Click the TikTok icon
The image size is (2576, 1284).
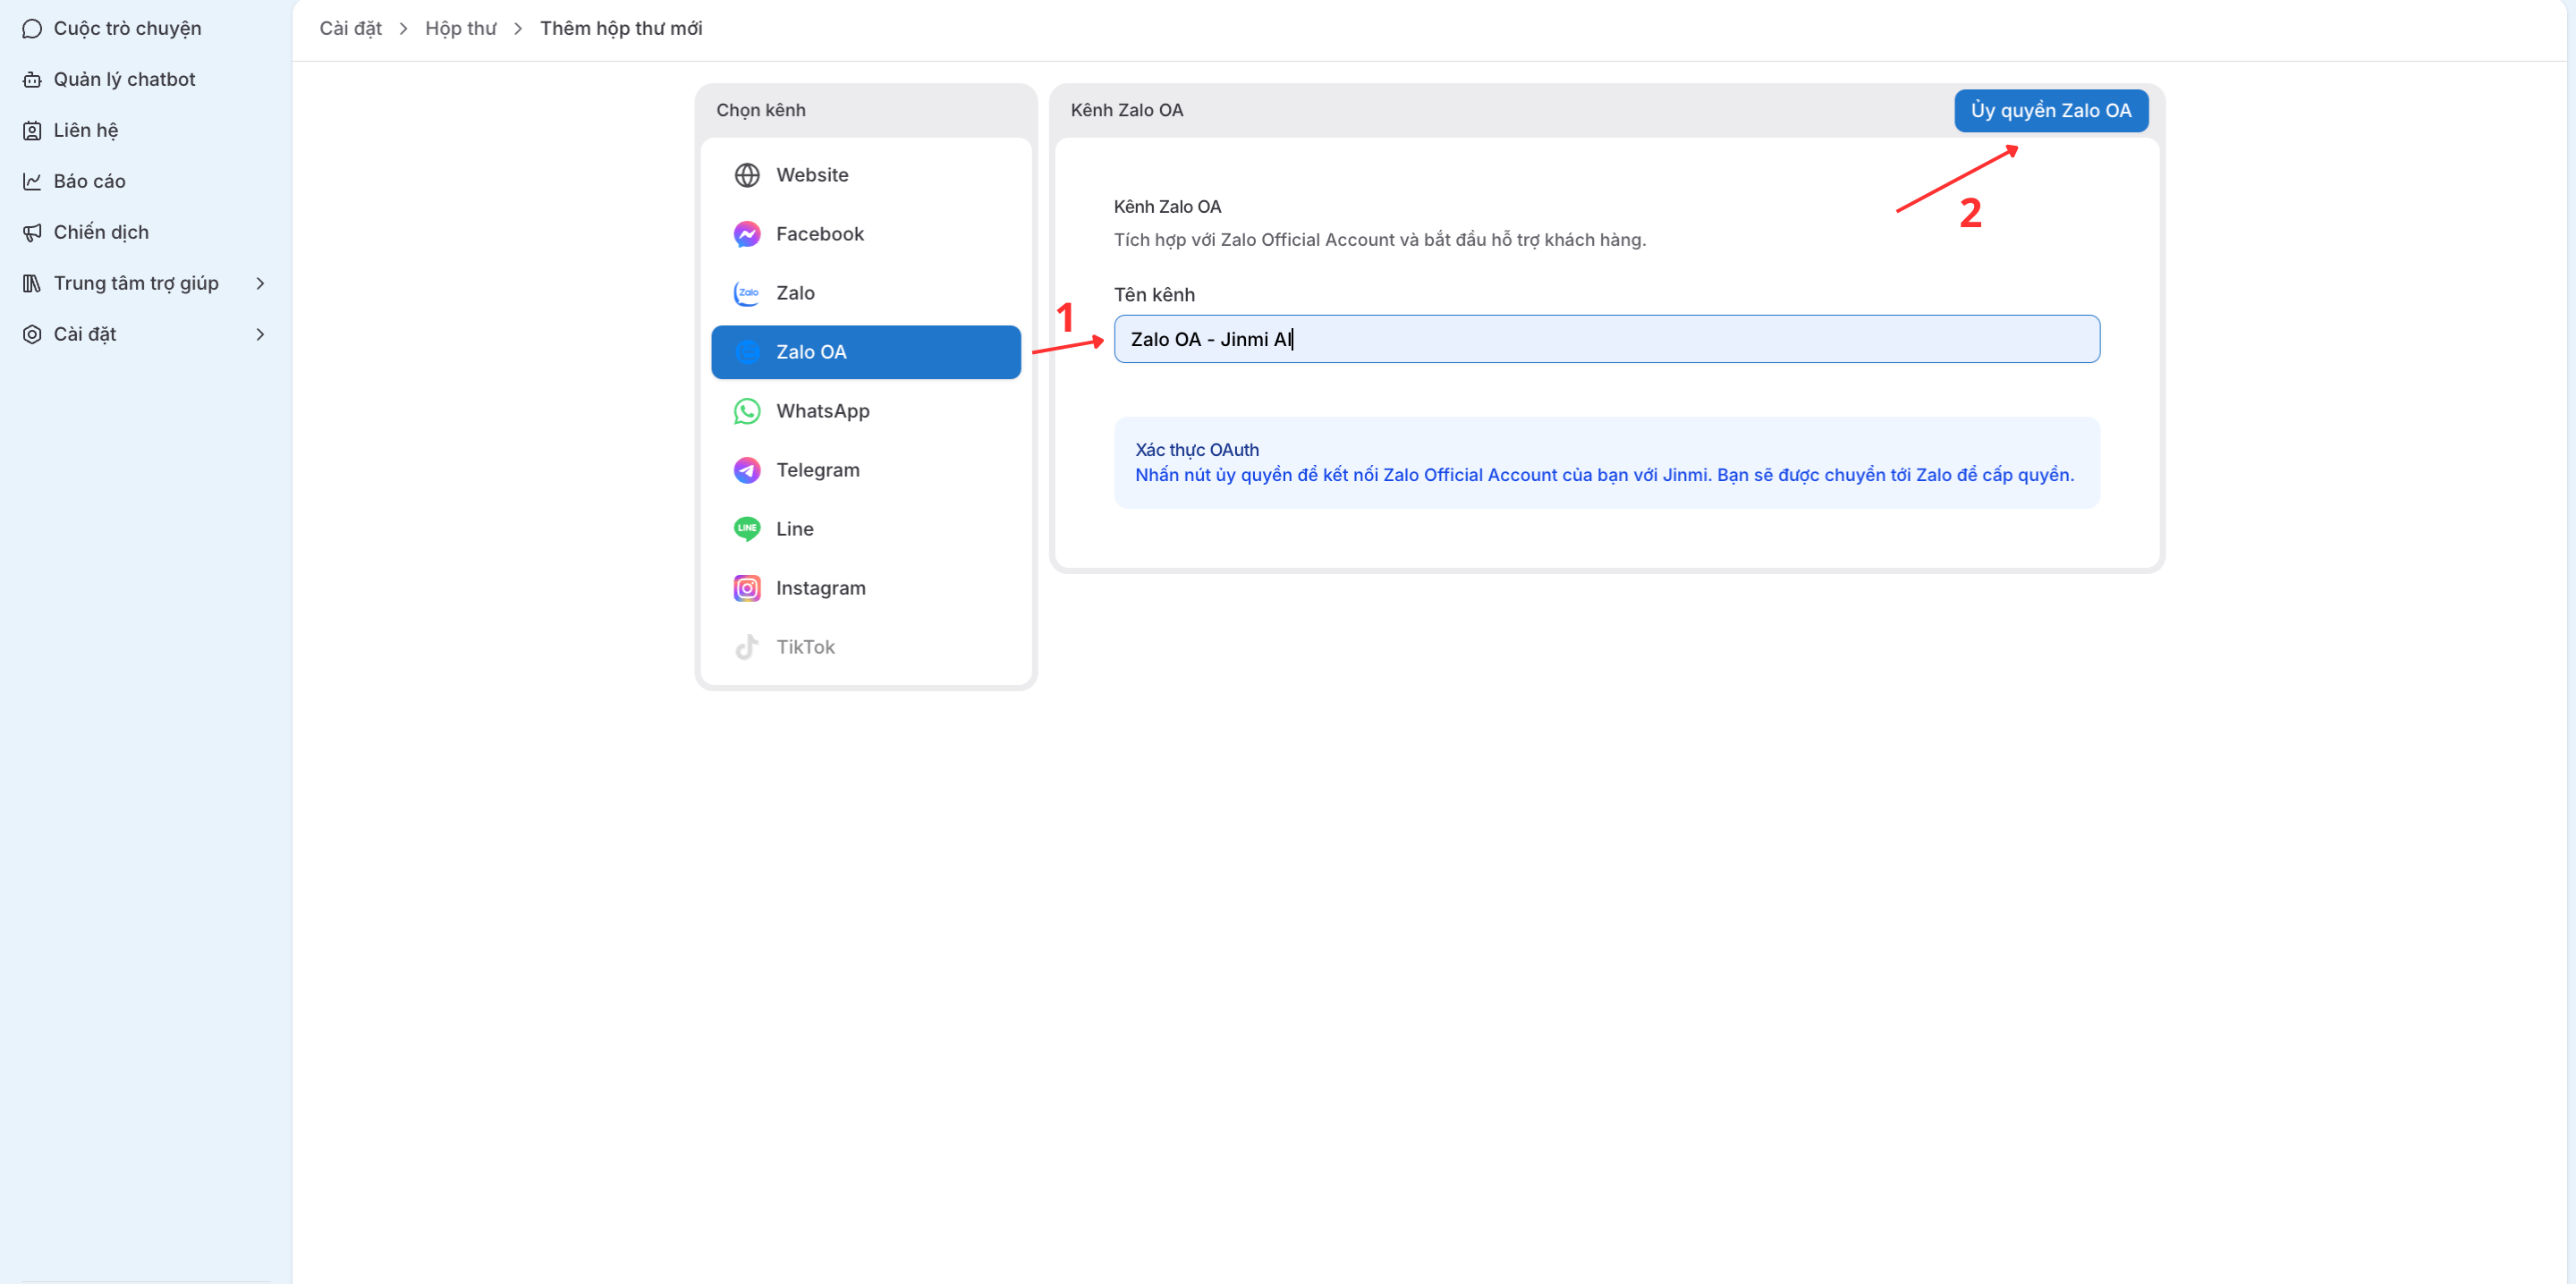[x=747, y=647]
